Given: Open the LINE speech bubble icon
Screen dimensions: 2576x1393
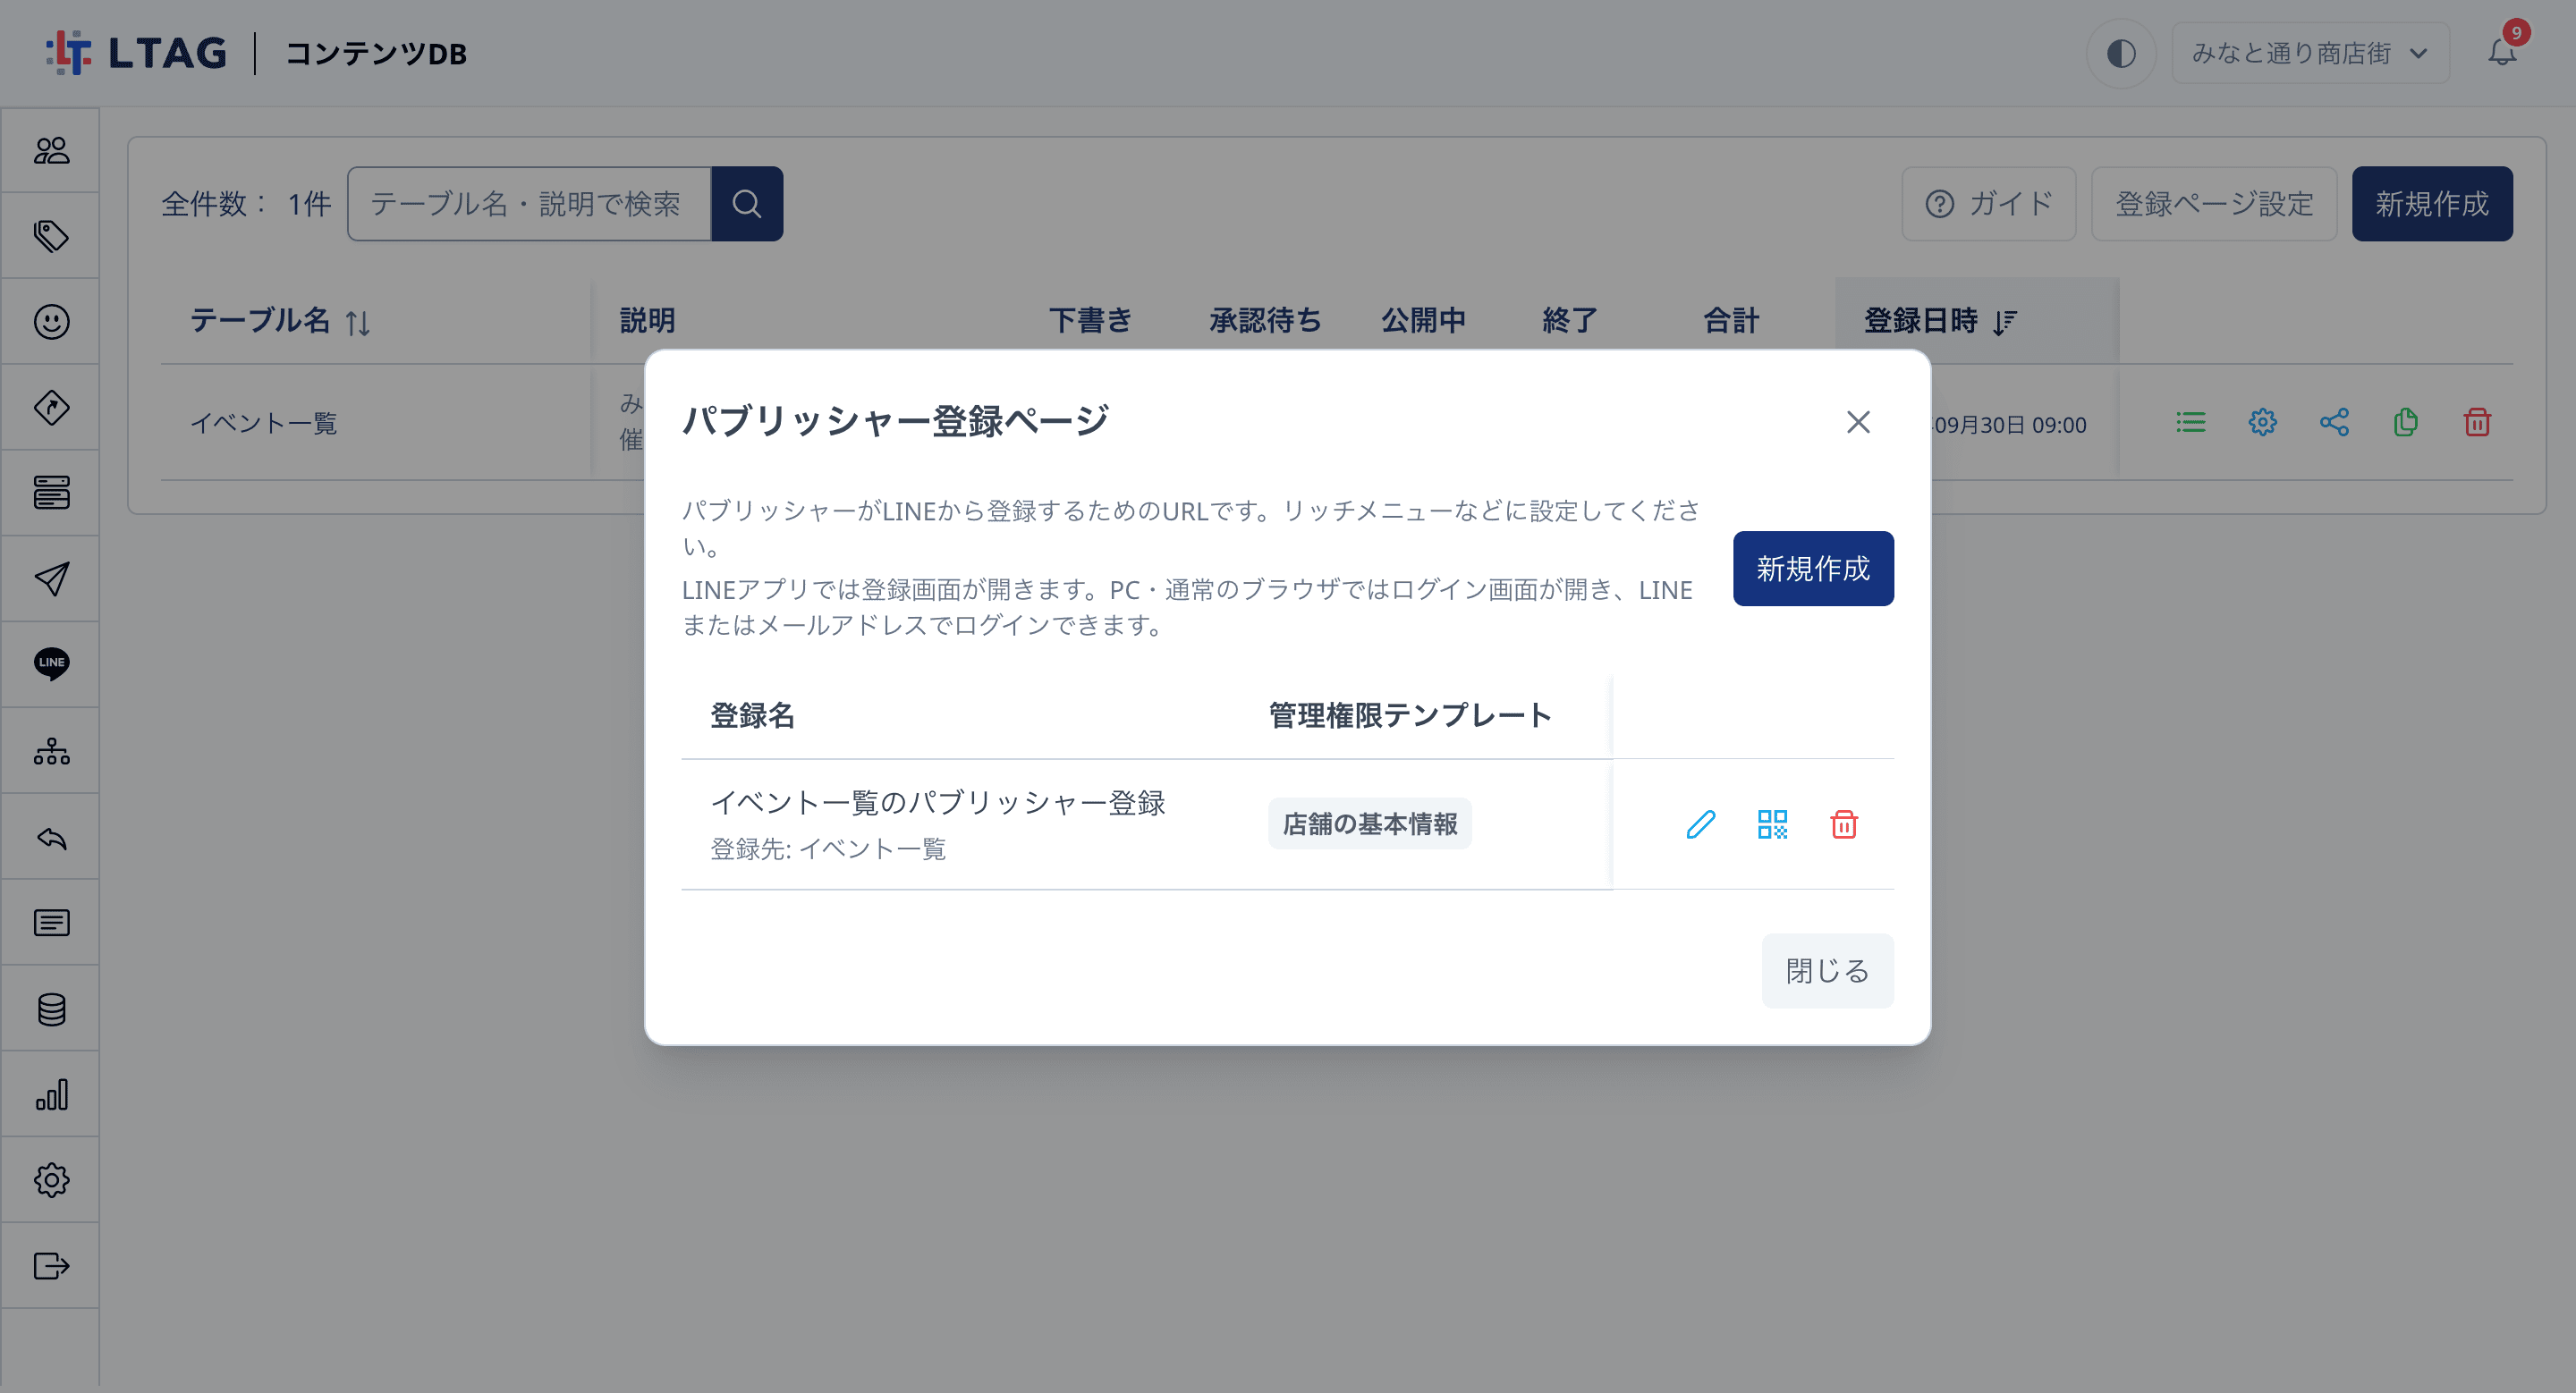Looking at the screenshot, I should click(51, 663).
